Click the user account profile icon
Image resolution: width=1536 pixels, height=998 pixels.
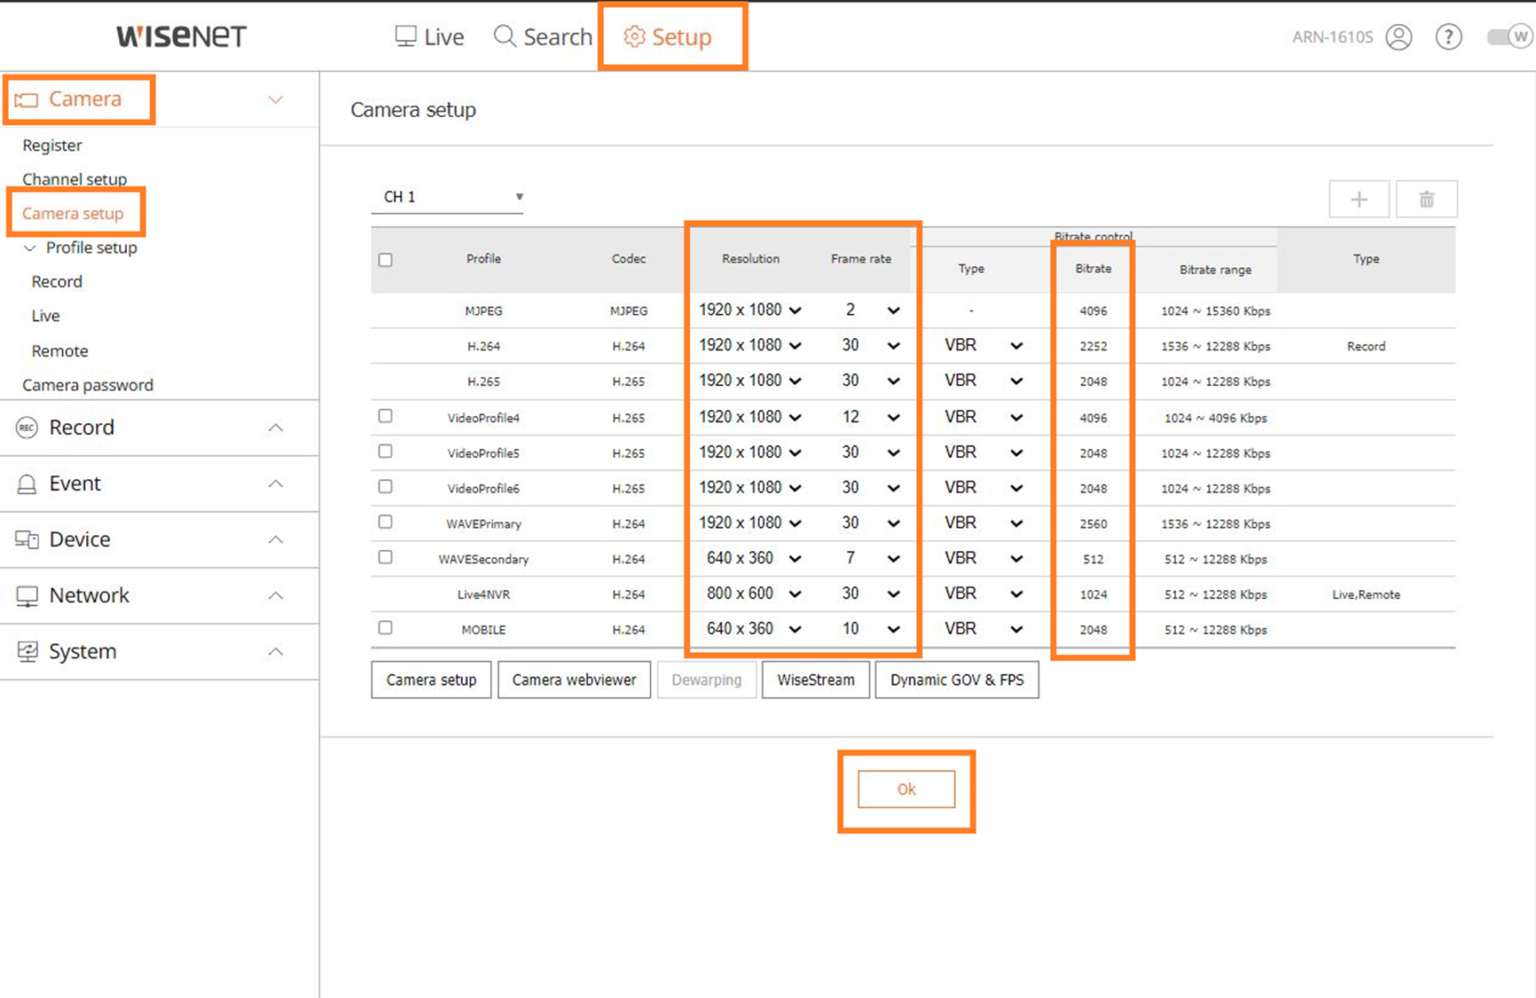(1399, 37)
